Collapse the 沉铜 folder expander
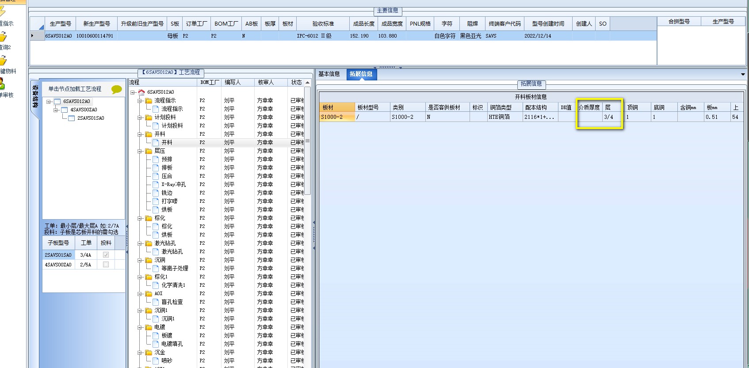Image resolution: width=749 pixels, height=368 pixels. coord(140,260)
